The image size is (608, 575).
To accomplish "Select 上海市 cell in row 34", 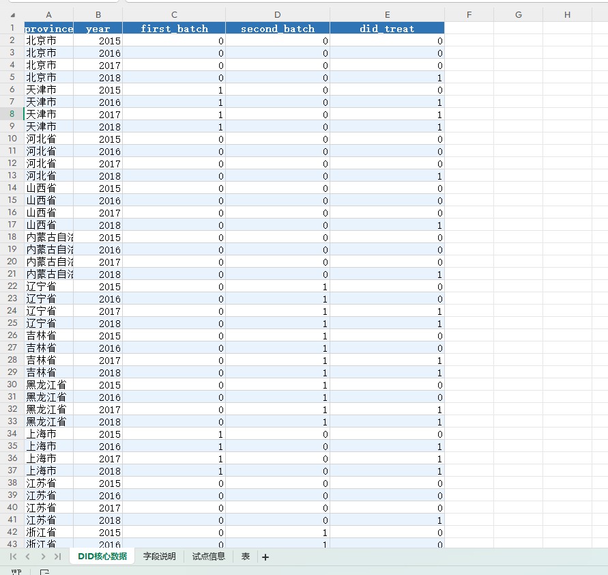I will tap(49, 434).
